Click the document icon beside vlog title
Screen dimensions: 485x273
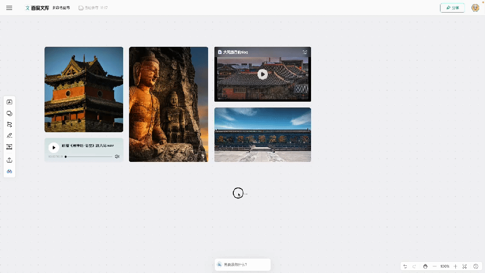[x=220, y=52]
